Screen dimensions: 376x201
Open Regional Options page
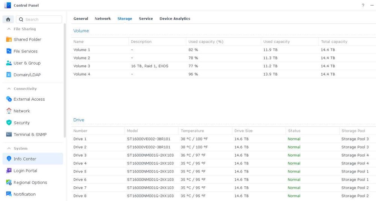point(30,182)
